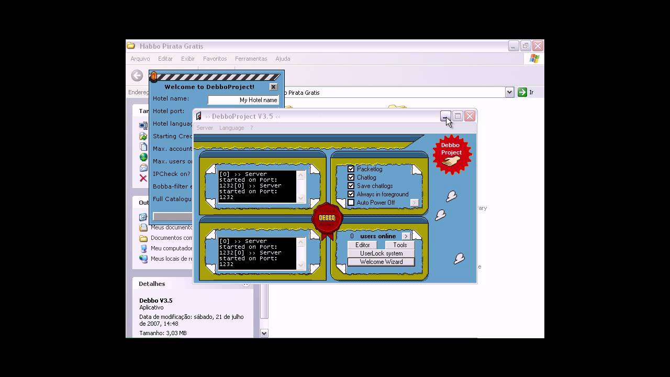Click the Detalhes panel header
The height and width of the screenshot is (377, 670).
pyautogui.click(x=193, y=284)
